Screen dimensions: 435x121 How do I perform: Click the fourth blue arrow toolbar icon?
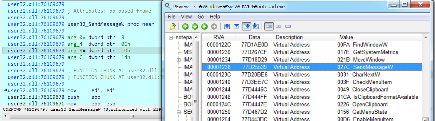click(x=256, y=26)
